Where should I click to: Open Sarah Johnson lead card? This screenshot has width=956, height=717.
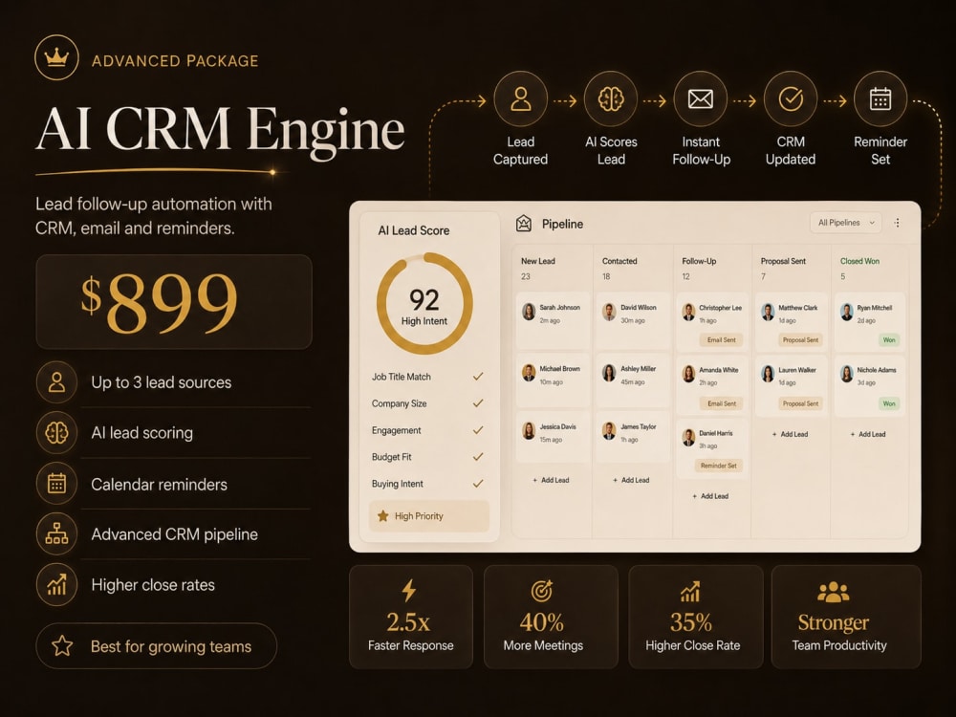(x=553, y=320)
